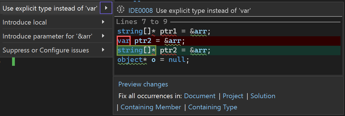Click the green highlighted string[]* replacement
This screenshot has height=116, width=345.
click(x=136, y=50)
